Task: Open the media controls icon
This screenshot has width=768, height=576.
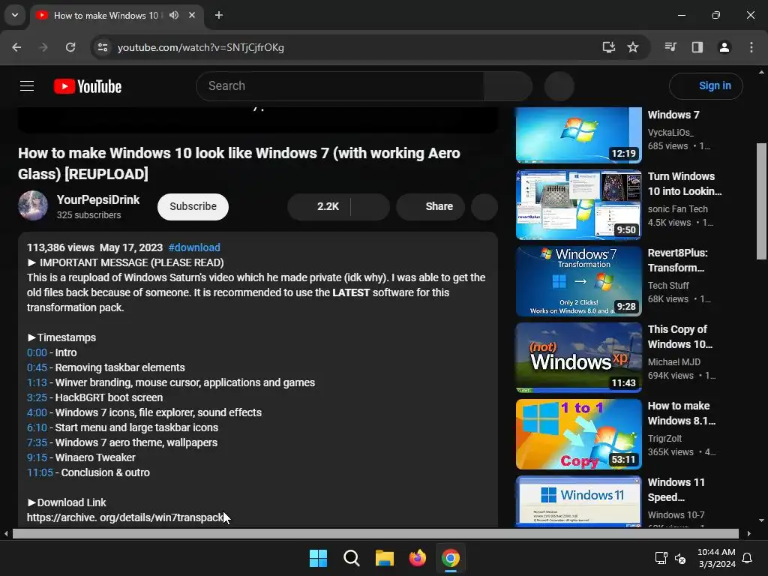Action: click(x=670, y=47)
